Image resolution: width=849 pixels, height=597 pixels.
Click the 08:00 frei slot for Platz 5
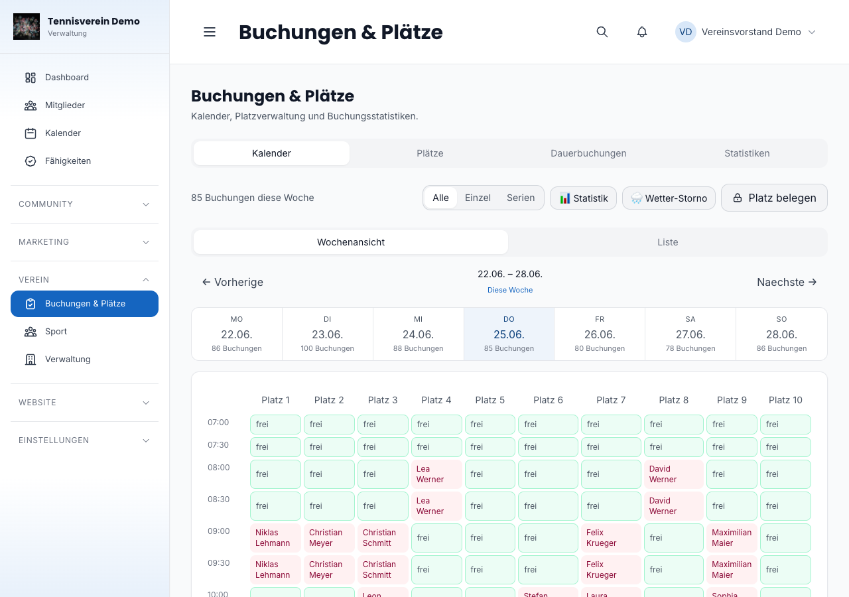point(490,474)
